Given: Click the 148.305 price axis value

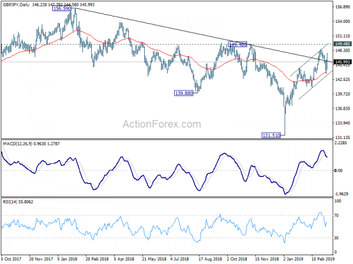Looking at the screenshot, I should tap(342, 50).
